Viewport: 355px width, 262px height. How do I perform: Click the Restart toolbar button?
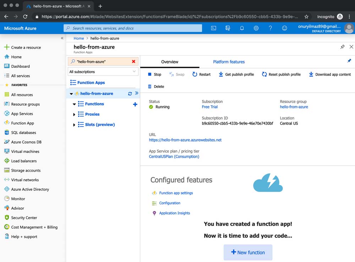201,74
